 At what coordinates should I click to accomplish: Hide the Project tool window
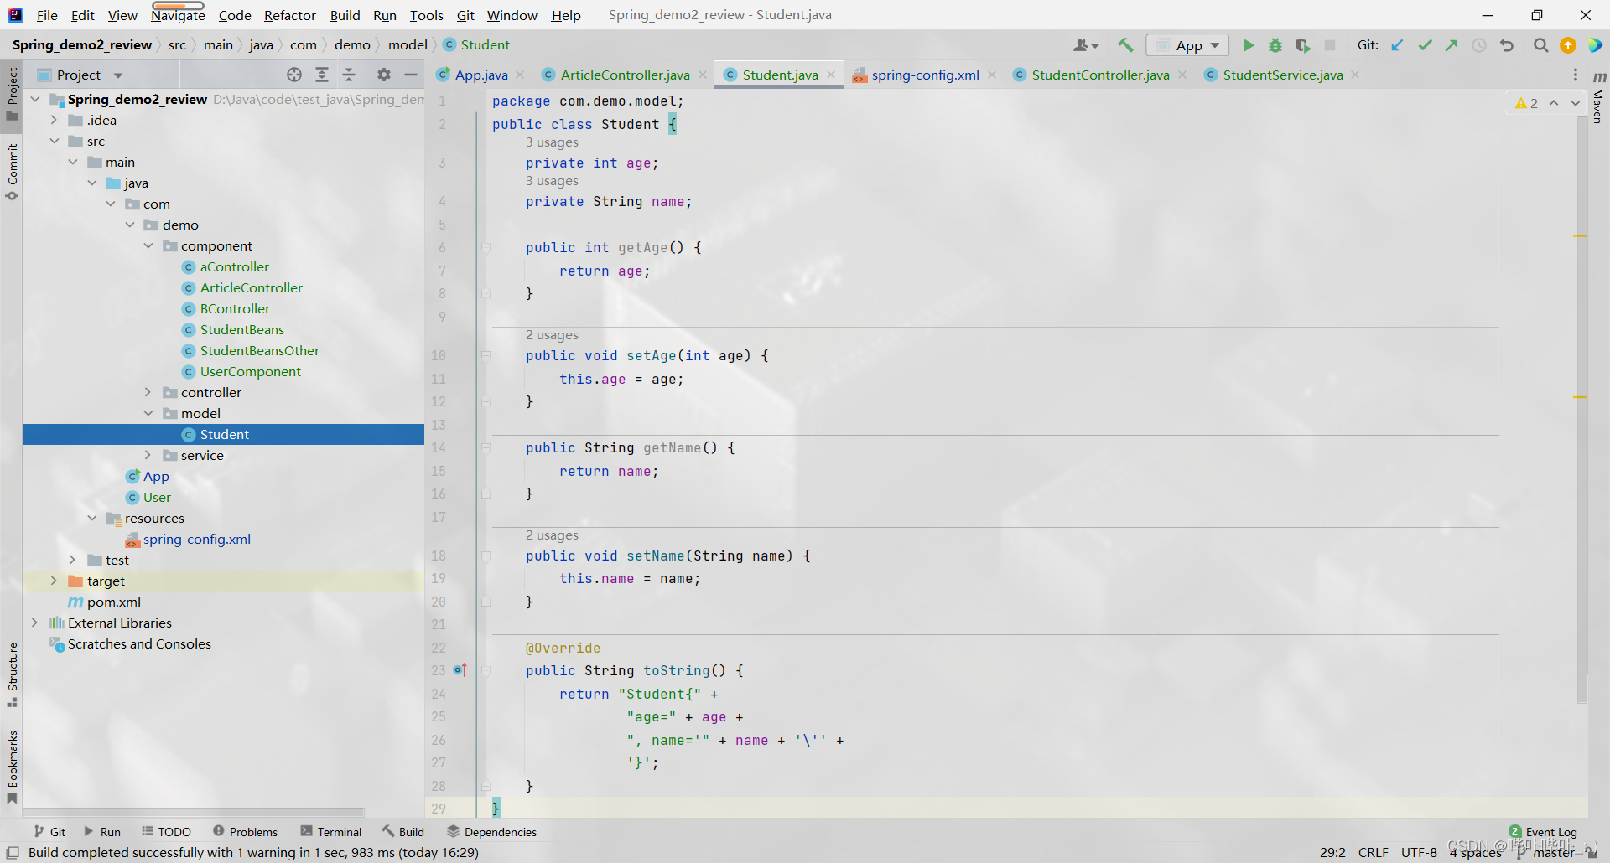[x=411, y=75]
